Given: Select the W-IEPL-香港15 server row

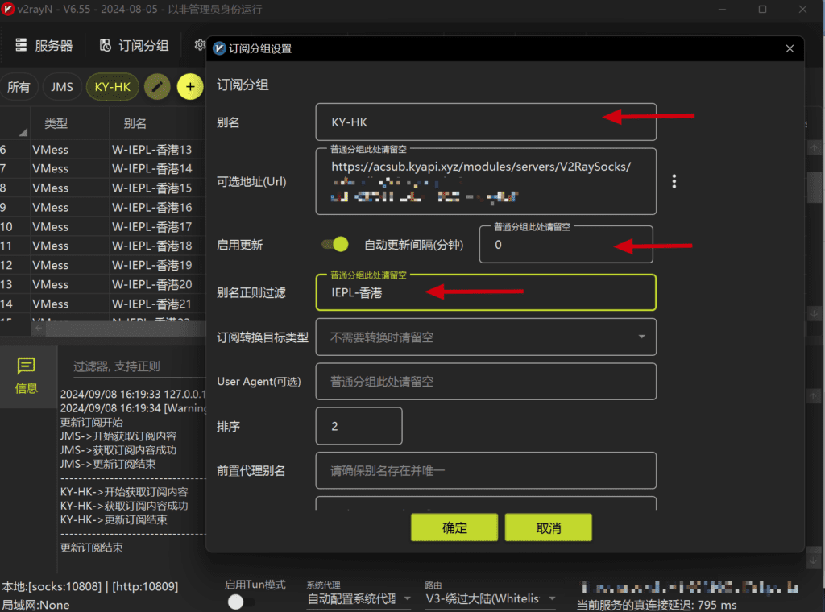Looking at the screenshot, I should (x=102, y=188).
